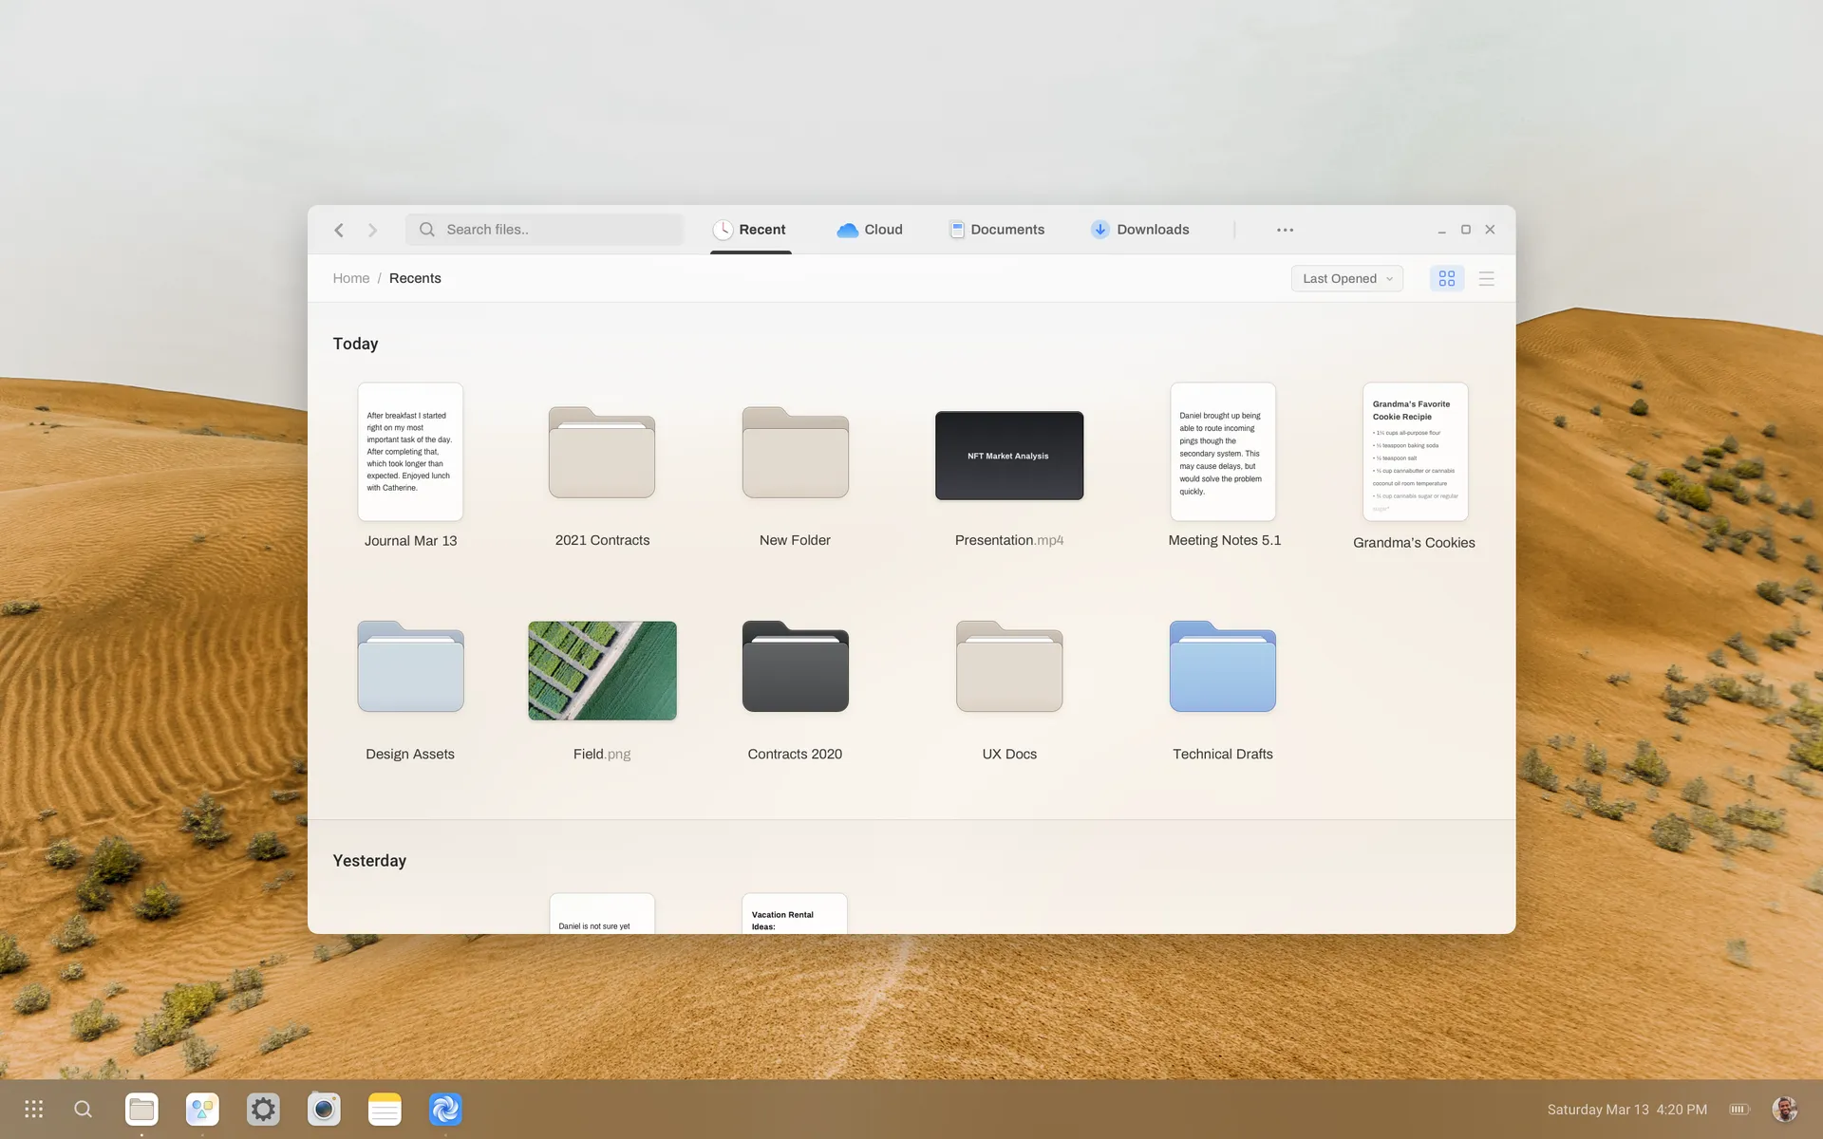
Task: Open the 'Daniel is not sure yet' document
Action: point(602,913)
